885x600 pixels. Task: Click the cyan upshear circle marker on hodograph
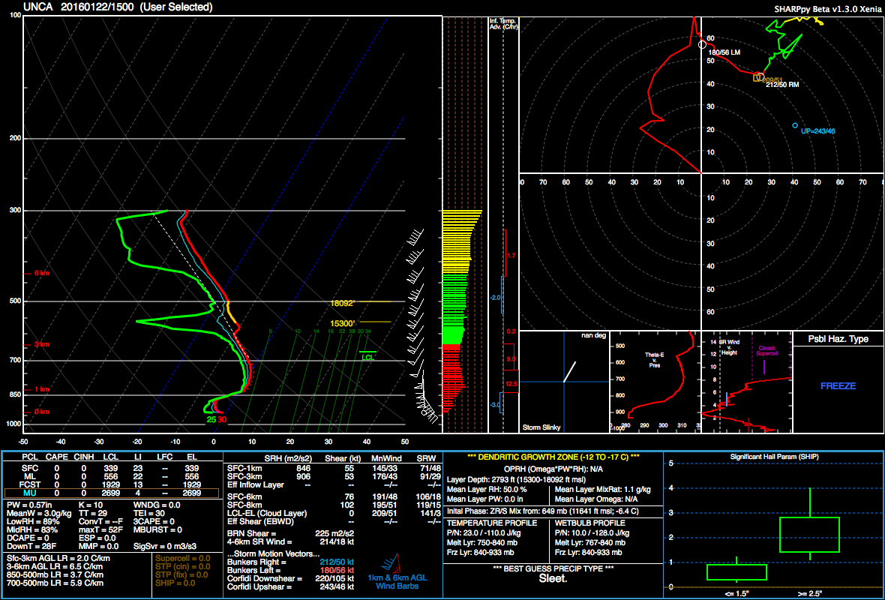tap(795, 125)
